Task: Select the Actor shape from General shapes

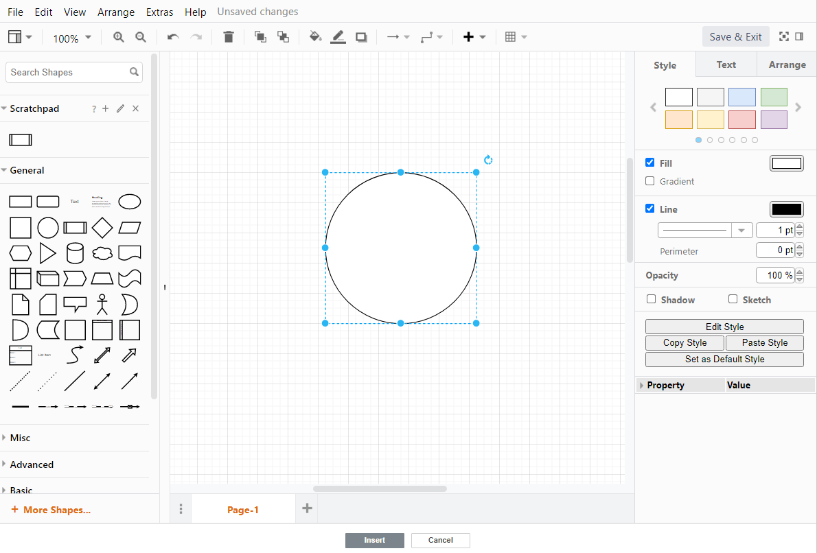Action: click(x=102, y=304)
